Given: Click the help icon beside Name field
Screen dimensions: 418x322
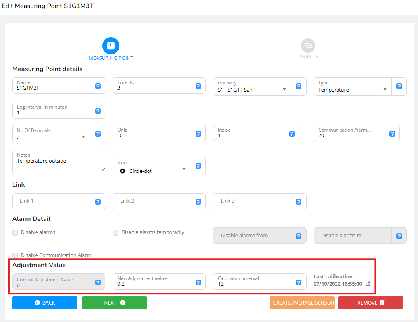Looking at the screenshot, I should 98,86.
